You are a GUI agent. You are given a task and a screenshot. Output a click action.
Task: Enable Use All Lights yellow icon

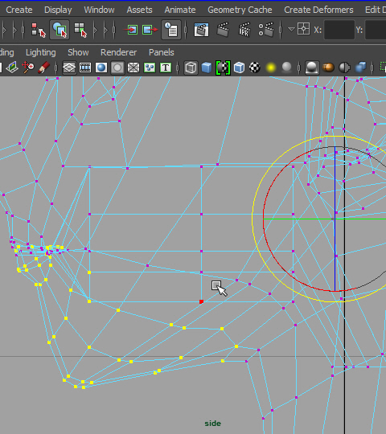[271, 68]
